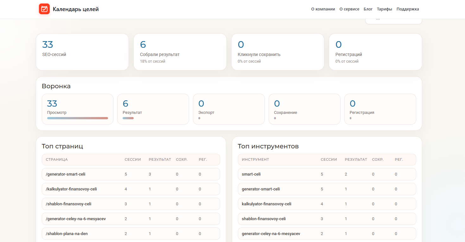Screen dimensions: 465x242
Task: Select the /generator-celey-na-6-mesyacev page row
Action: [x=131, y=219]
